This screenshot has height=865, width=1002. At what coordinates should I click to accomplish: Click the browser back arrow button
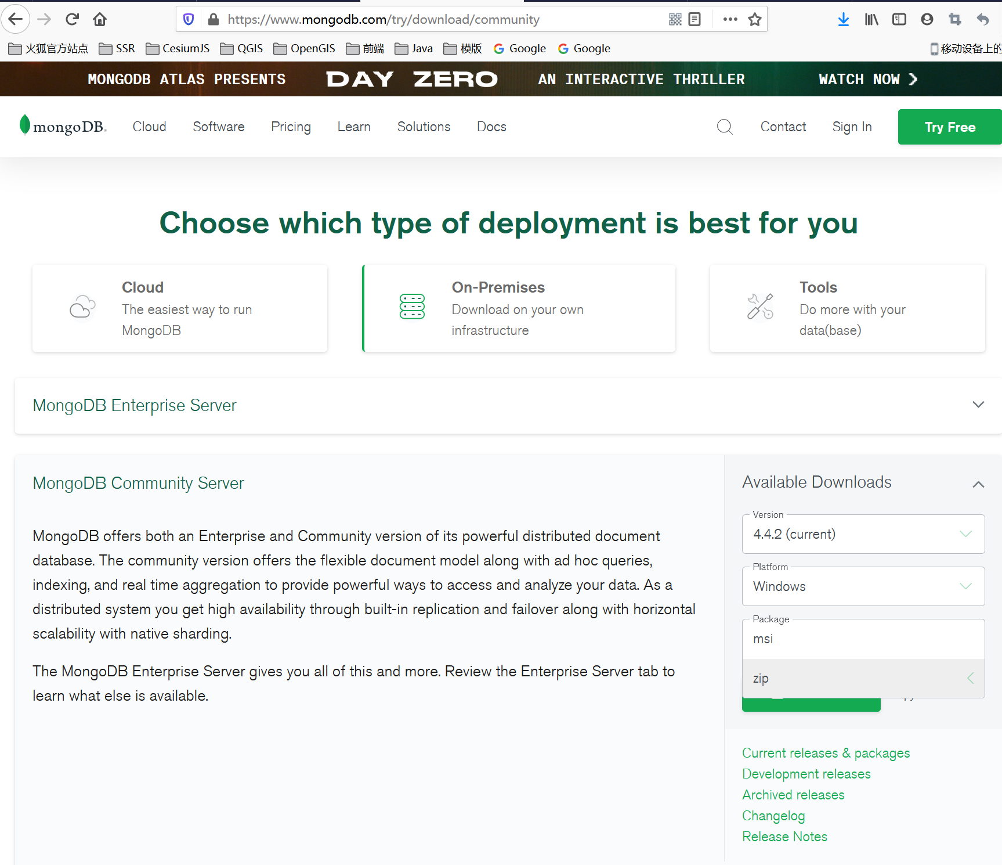[16, 19]
